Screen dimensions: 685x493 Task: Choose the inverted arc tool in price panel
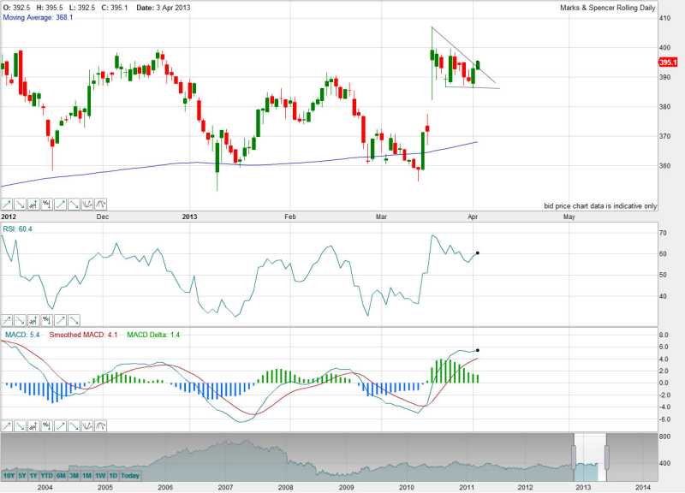point(100,204)
